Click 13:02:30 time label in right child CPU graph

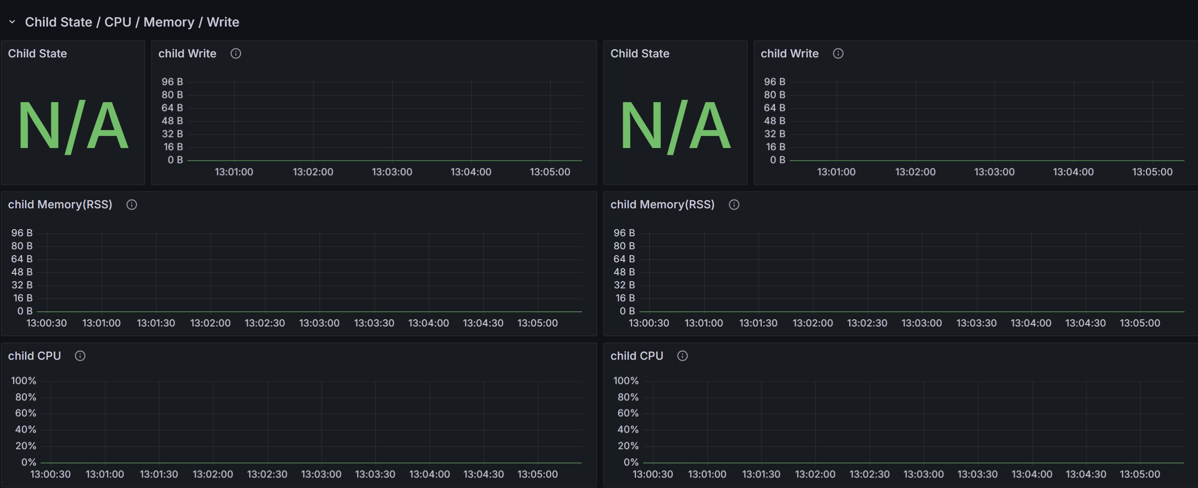869,474
